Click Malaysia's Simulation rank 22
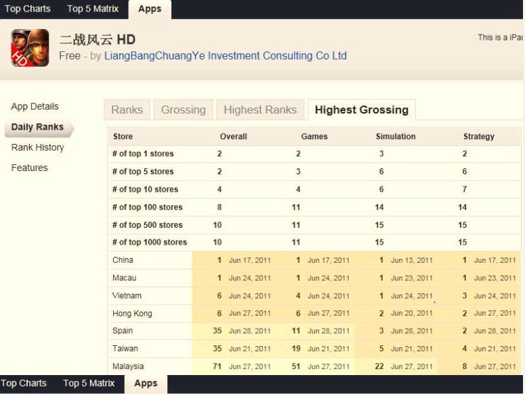The image size is (525, 394). click(379, 366)
